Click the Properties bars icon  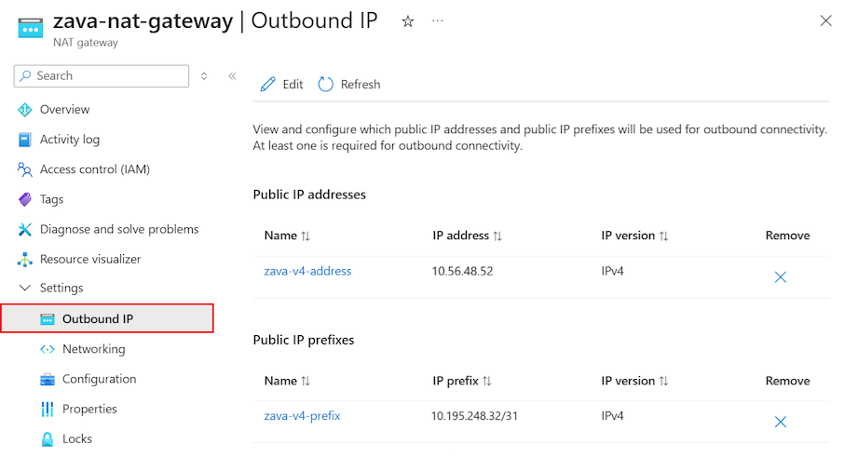pyautogui.click(x=48, y=409)
